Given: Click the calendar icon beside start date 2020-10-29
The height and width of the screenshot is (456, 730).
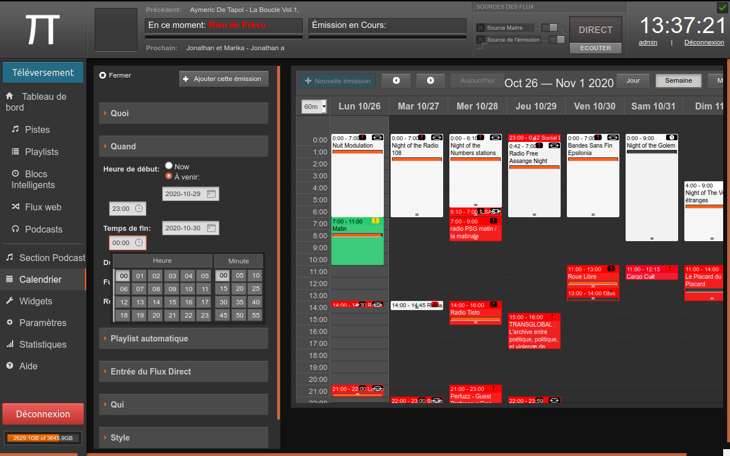Looking at the screenshot, I should point(211,194).
